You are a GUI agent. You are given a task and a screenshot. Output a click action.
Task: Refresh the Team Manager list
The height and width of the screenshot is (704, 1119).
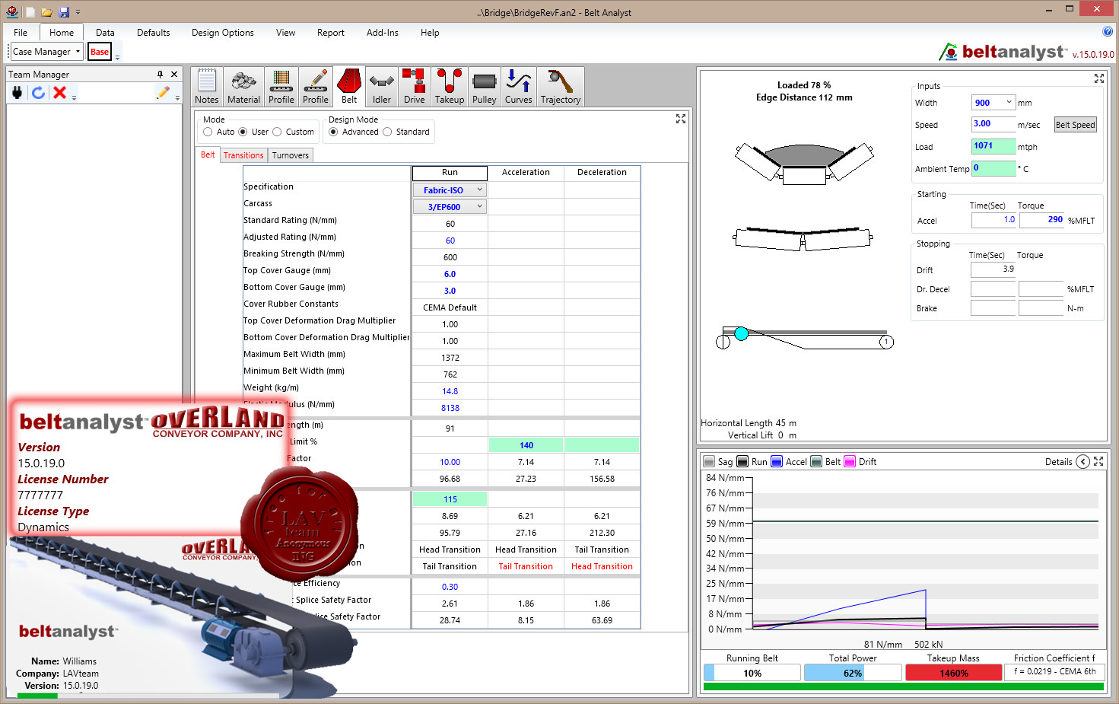38,92
